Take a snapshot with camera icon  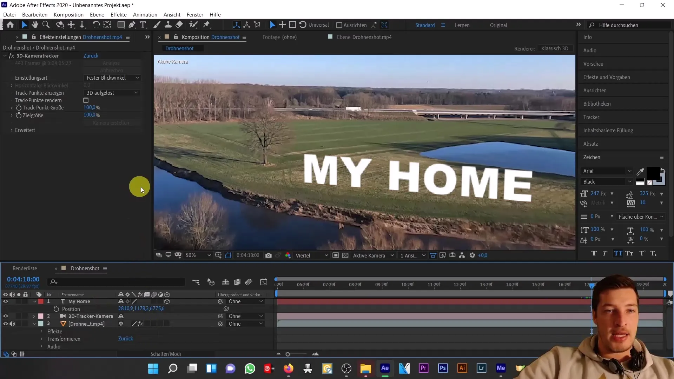click(x=269, y=255)
